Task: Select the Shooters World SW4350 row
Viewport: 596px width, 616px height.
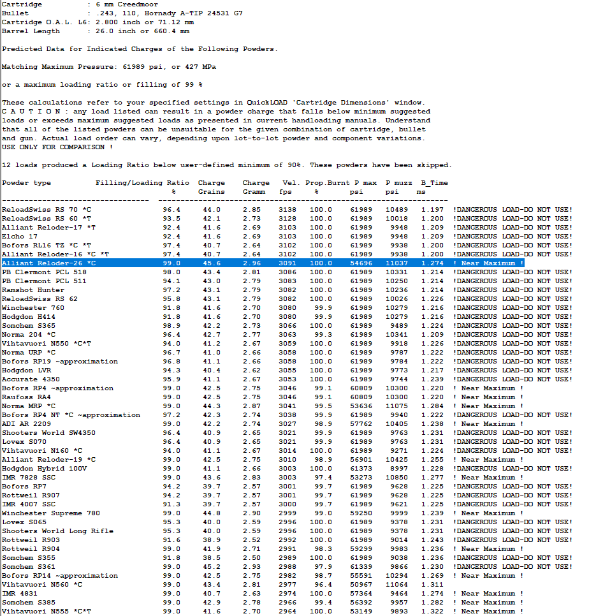Action: (287, 433)
